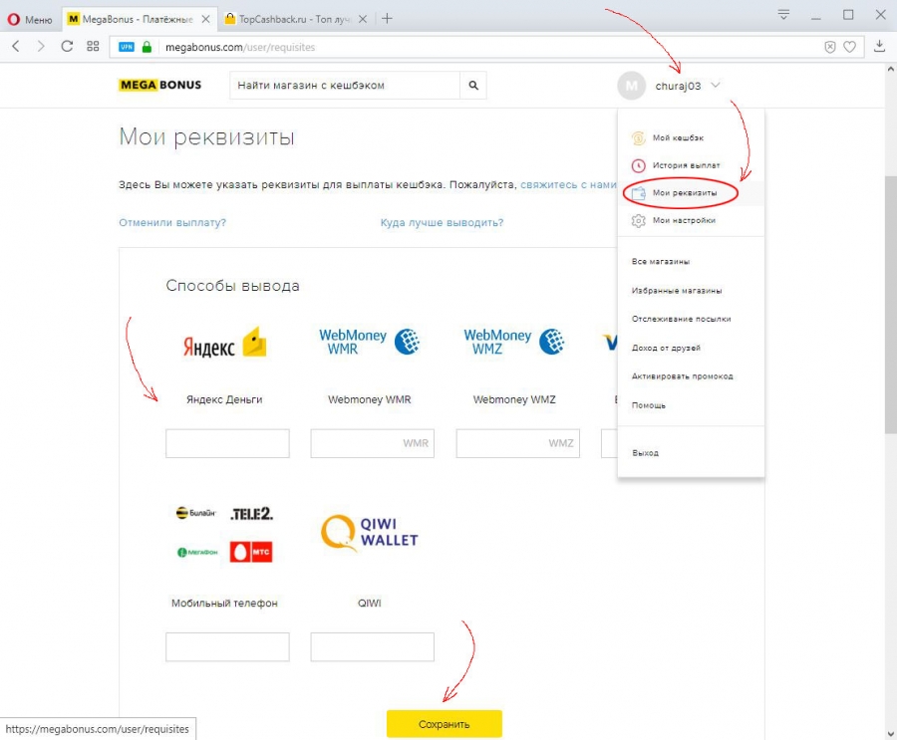Click the address bar URL
This screenshot has width=897, height=740.
240,48
